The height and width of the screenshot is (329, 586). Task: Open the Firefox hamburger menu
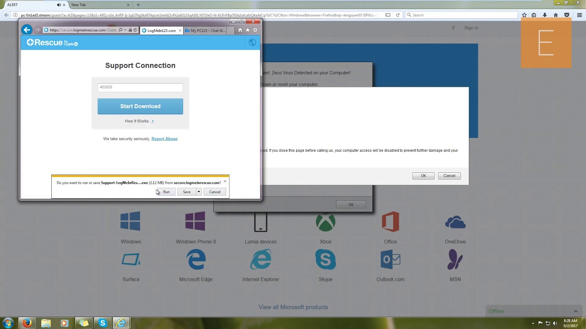580,15
